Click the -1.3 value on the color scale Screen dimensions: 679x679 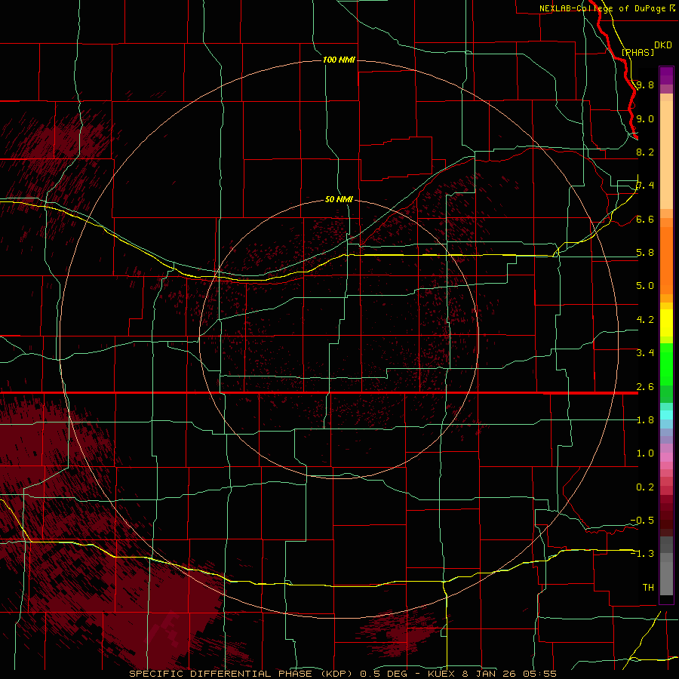click(642, 554)
